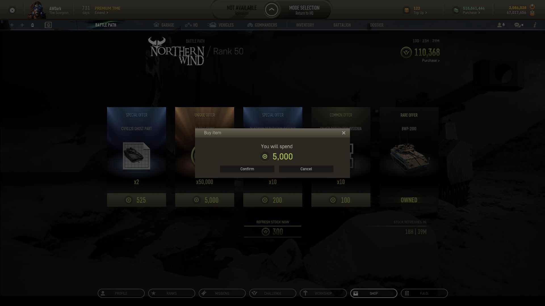This screenshot has height=306, width=545.
Task: Click the player avatar portrait
Action: pyautogui.click(x=37, y=10)
